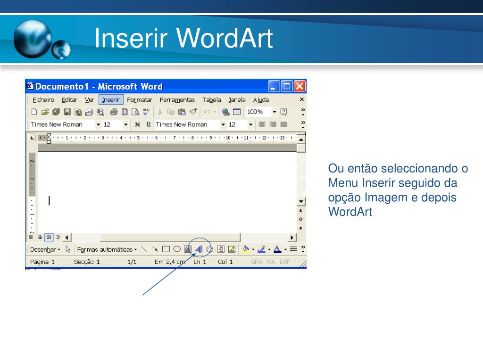Open the zoom 100% dropdown

(274, 112)
